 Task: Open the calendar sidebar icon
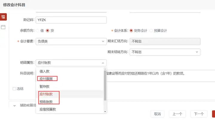click(3, 27)
